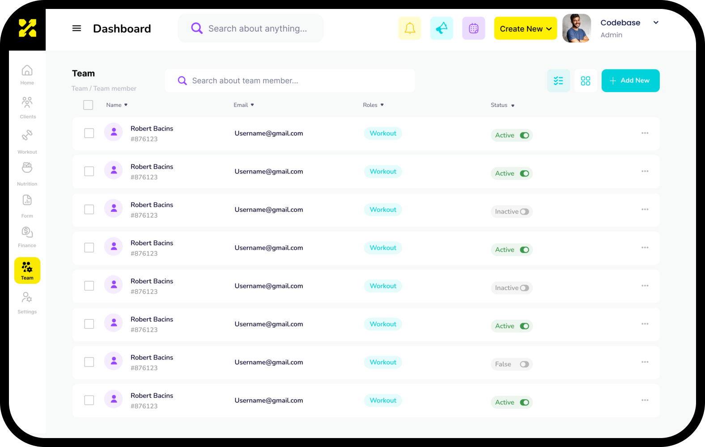Toggle the first row's Active status switch

point(524,135)
